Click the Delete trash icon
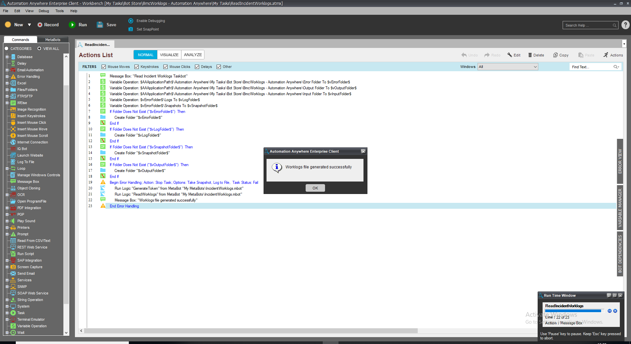 click(530, 55)
